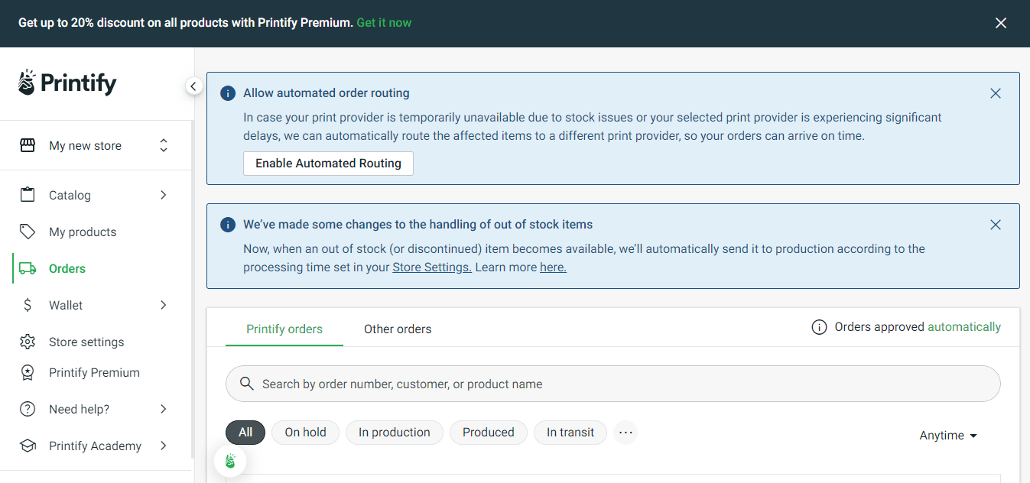Open the Anytime date filter dropdown
Screen dimensions: 1030x483
948,436
